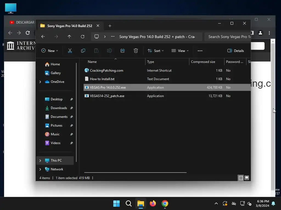Click the grayed Paste clipboard icon
281x210 pixels.
click(96, 51)
